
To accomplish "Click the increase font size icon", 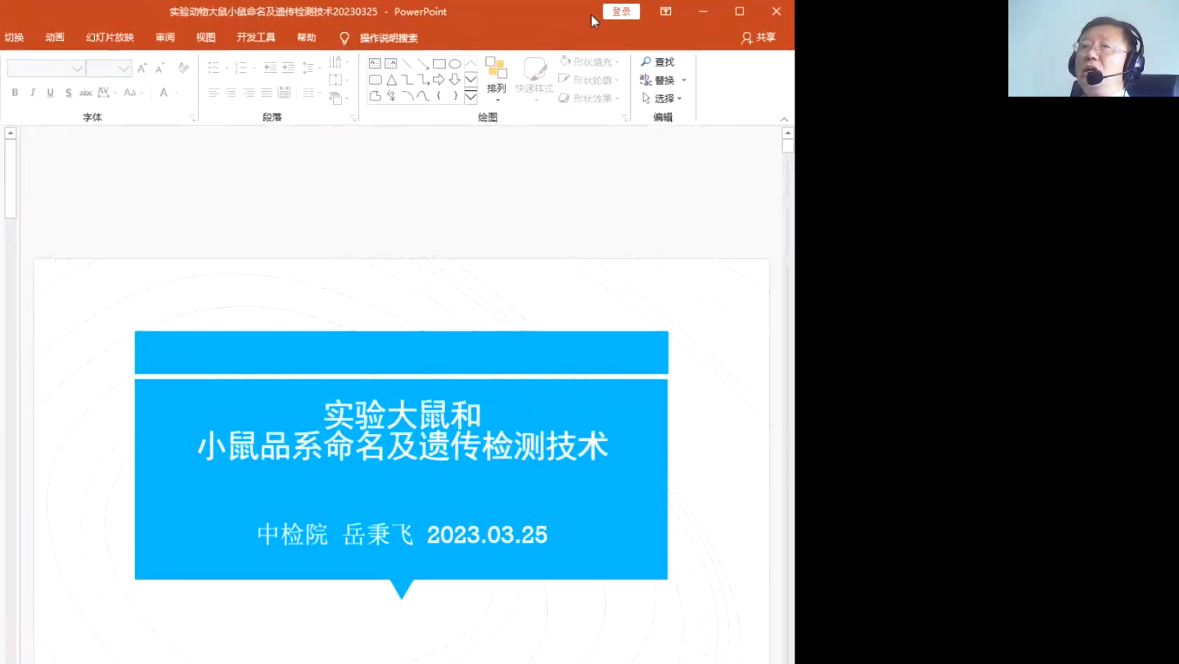I will tap(142, 68).
